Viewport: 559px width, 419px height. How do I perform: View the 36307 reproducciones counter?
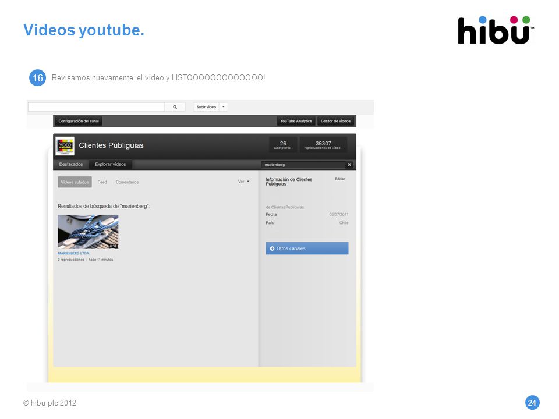click(x=323, y=145)
